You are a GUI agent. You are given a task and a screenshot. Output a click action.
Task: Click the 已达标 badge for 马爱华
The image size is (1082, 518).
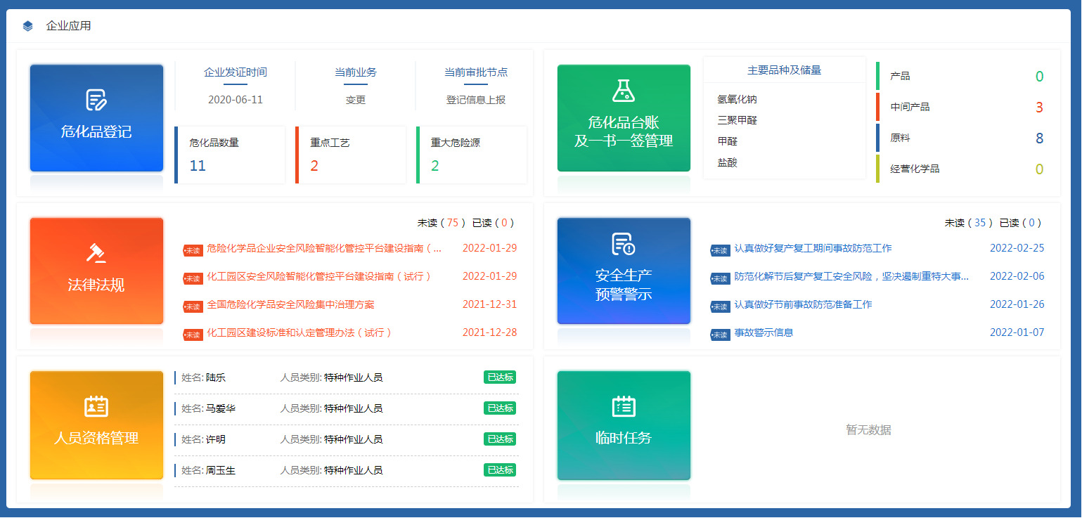point(500,408)
